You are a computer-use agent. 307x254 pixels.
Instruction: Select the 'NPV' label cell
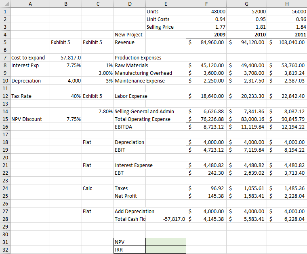pyautogui.click(x=130, y=242)
